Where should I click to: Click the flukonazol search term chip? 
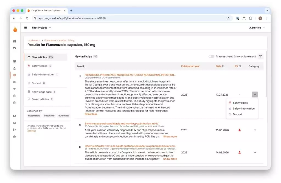pyautogui.click(x=64, y=116)
